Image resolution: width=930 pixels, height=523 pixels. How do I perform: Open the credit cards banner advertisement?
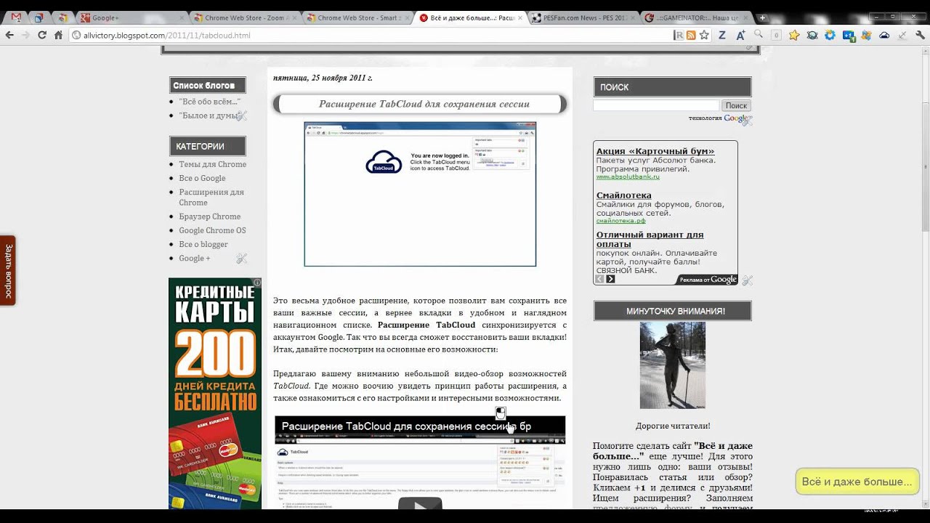coord(215,392)
